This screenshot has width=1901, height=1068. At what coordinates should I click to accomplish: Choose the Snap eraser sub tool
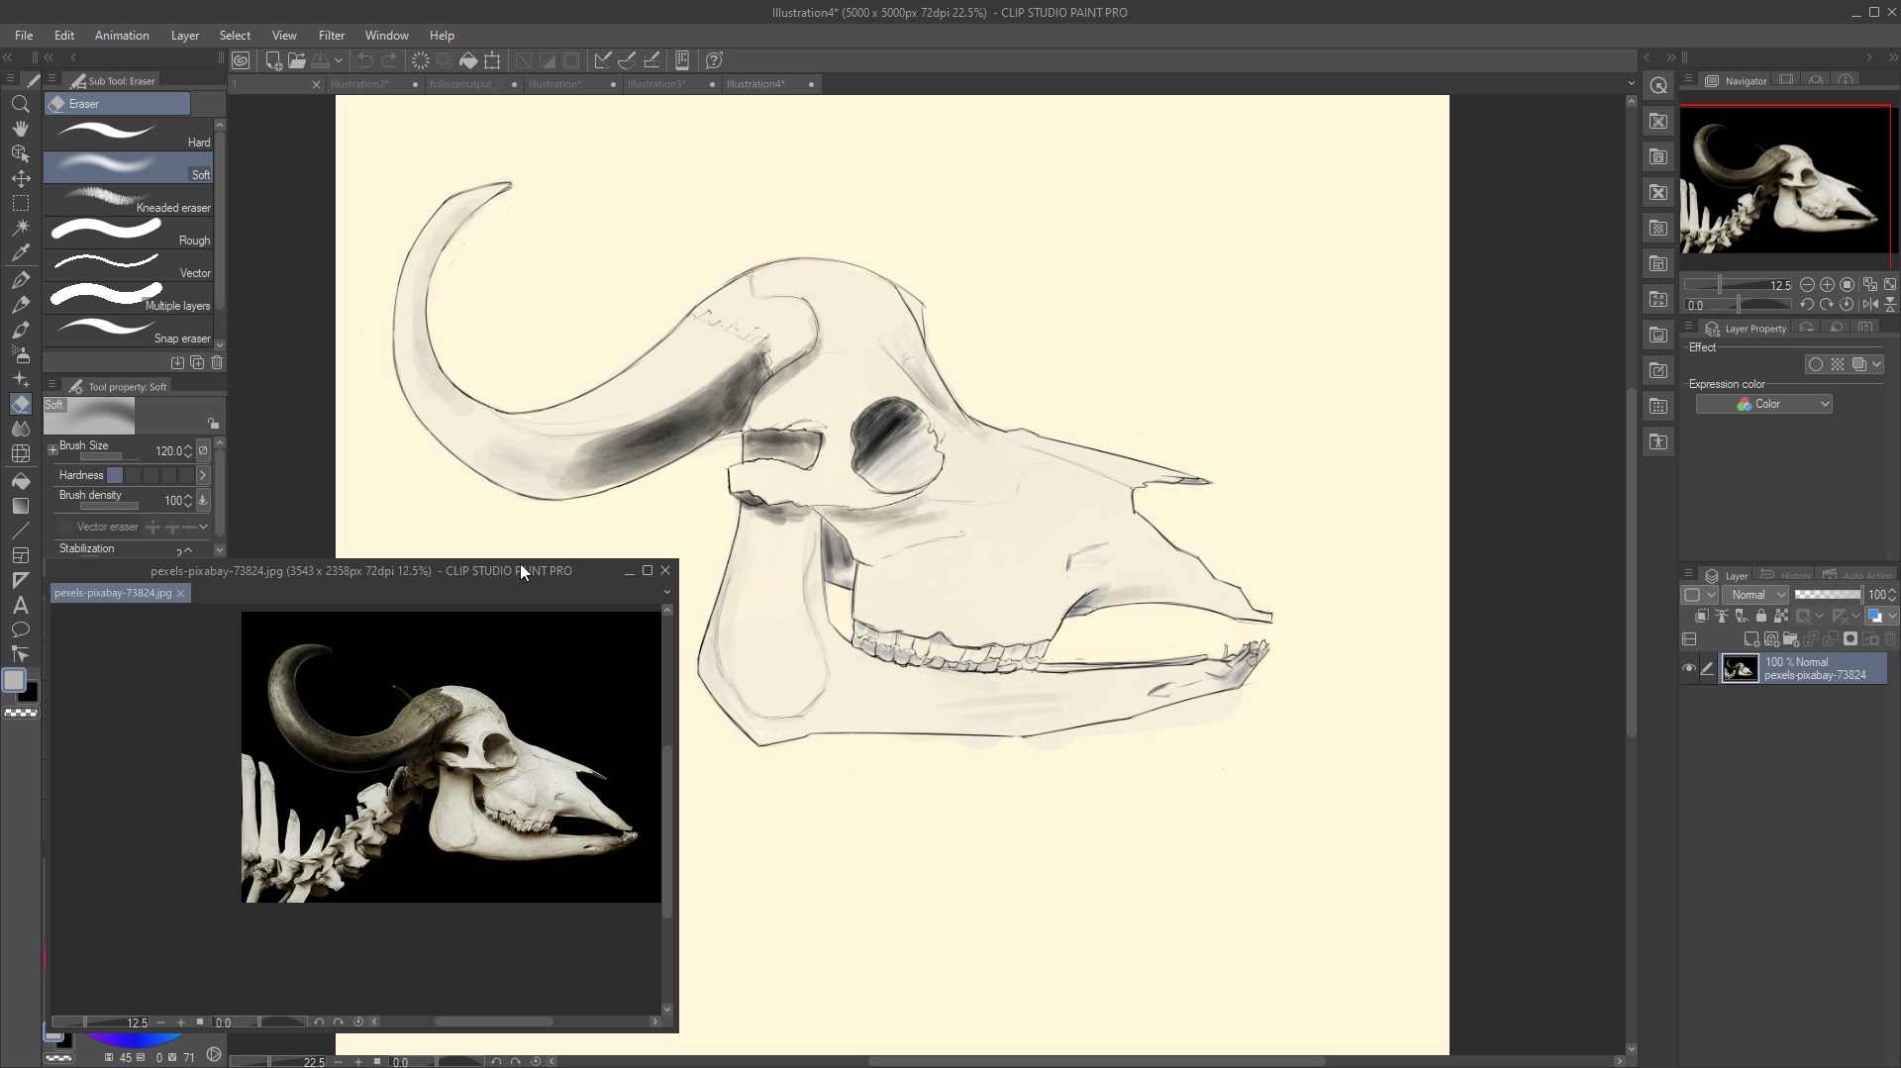pos(129,331)
